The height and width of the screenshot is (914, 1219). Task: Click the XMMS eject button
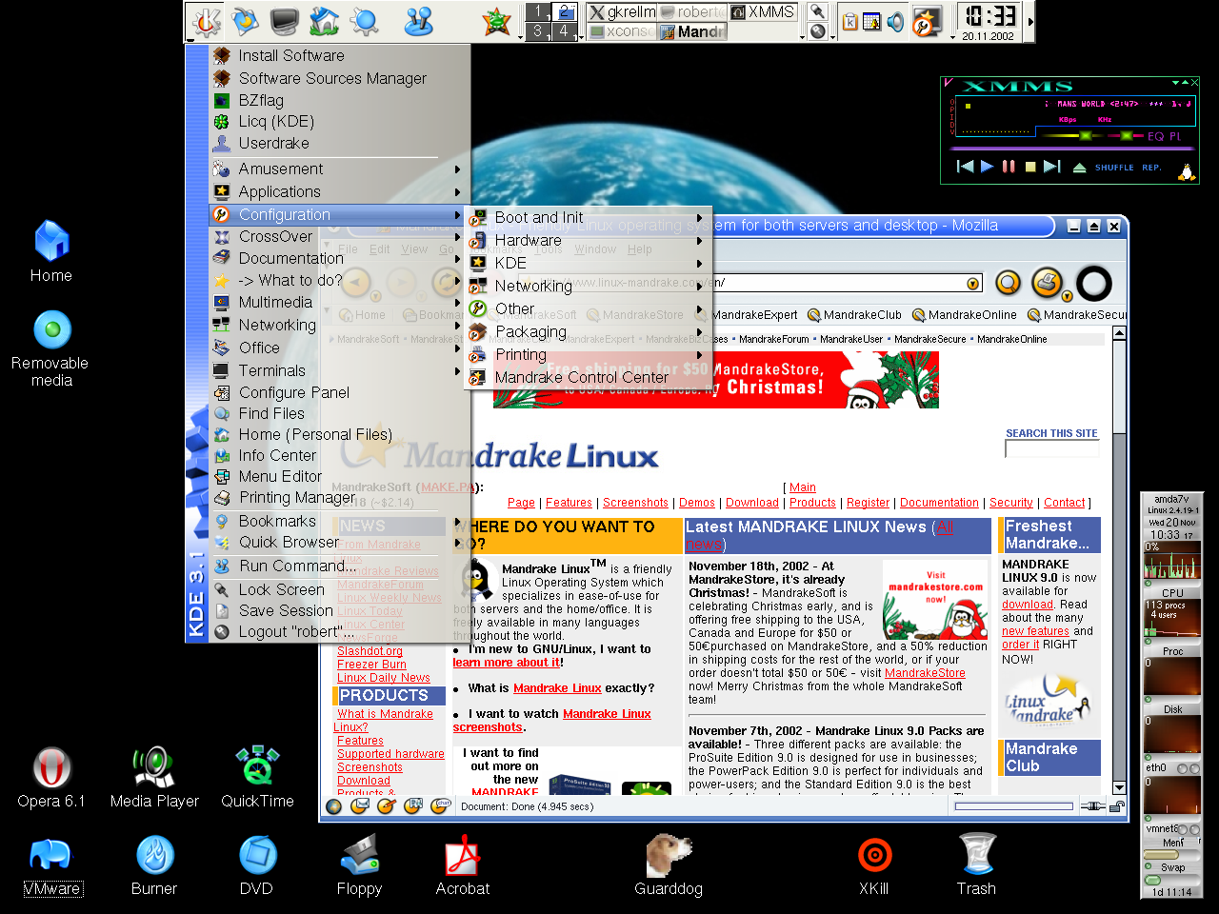pos(1079,168)
